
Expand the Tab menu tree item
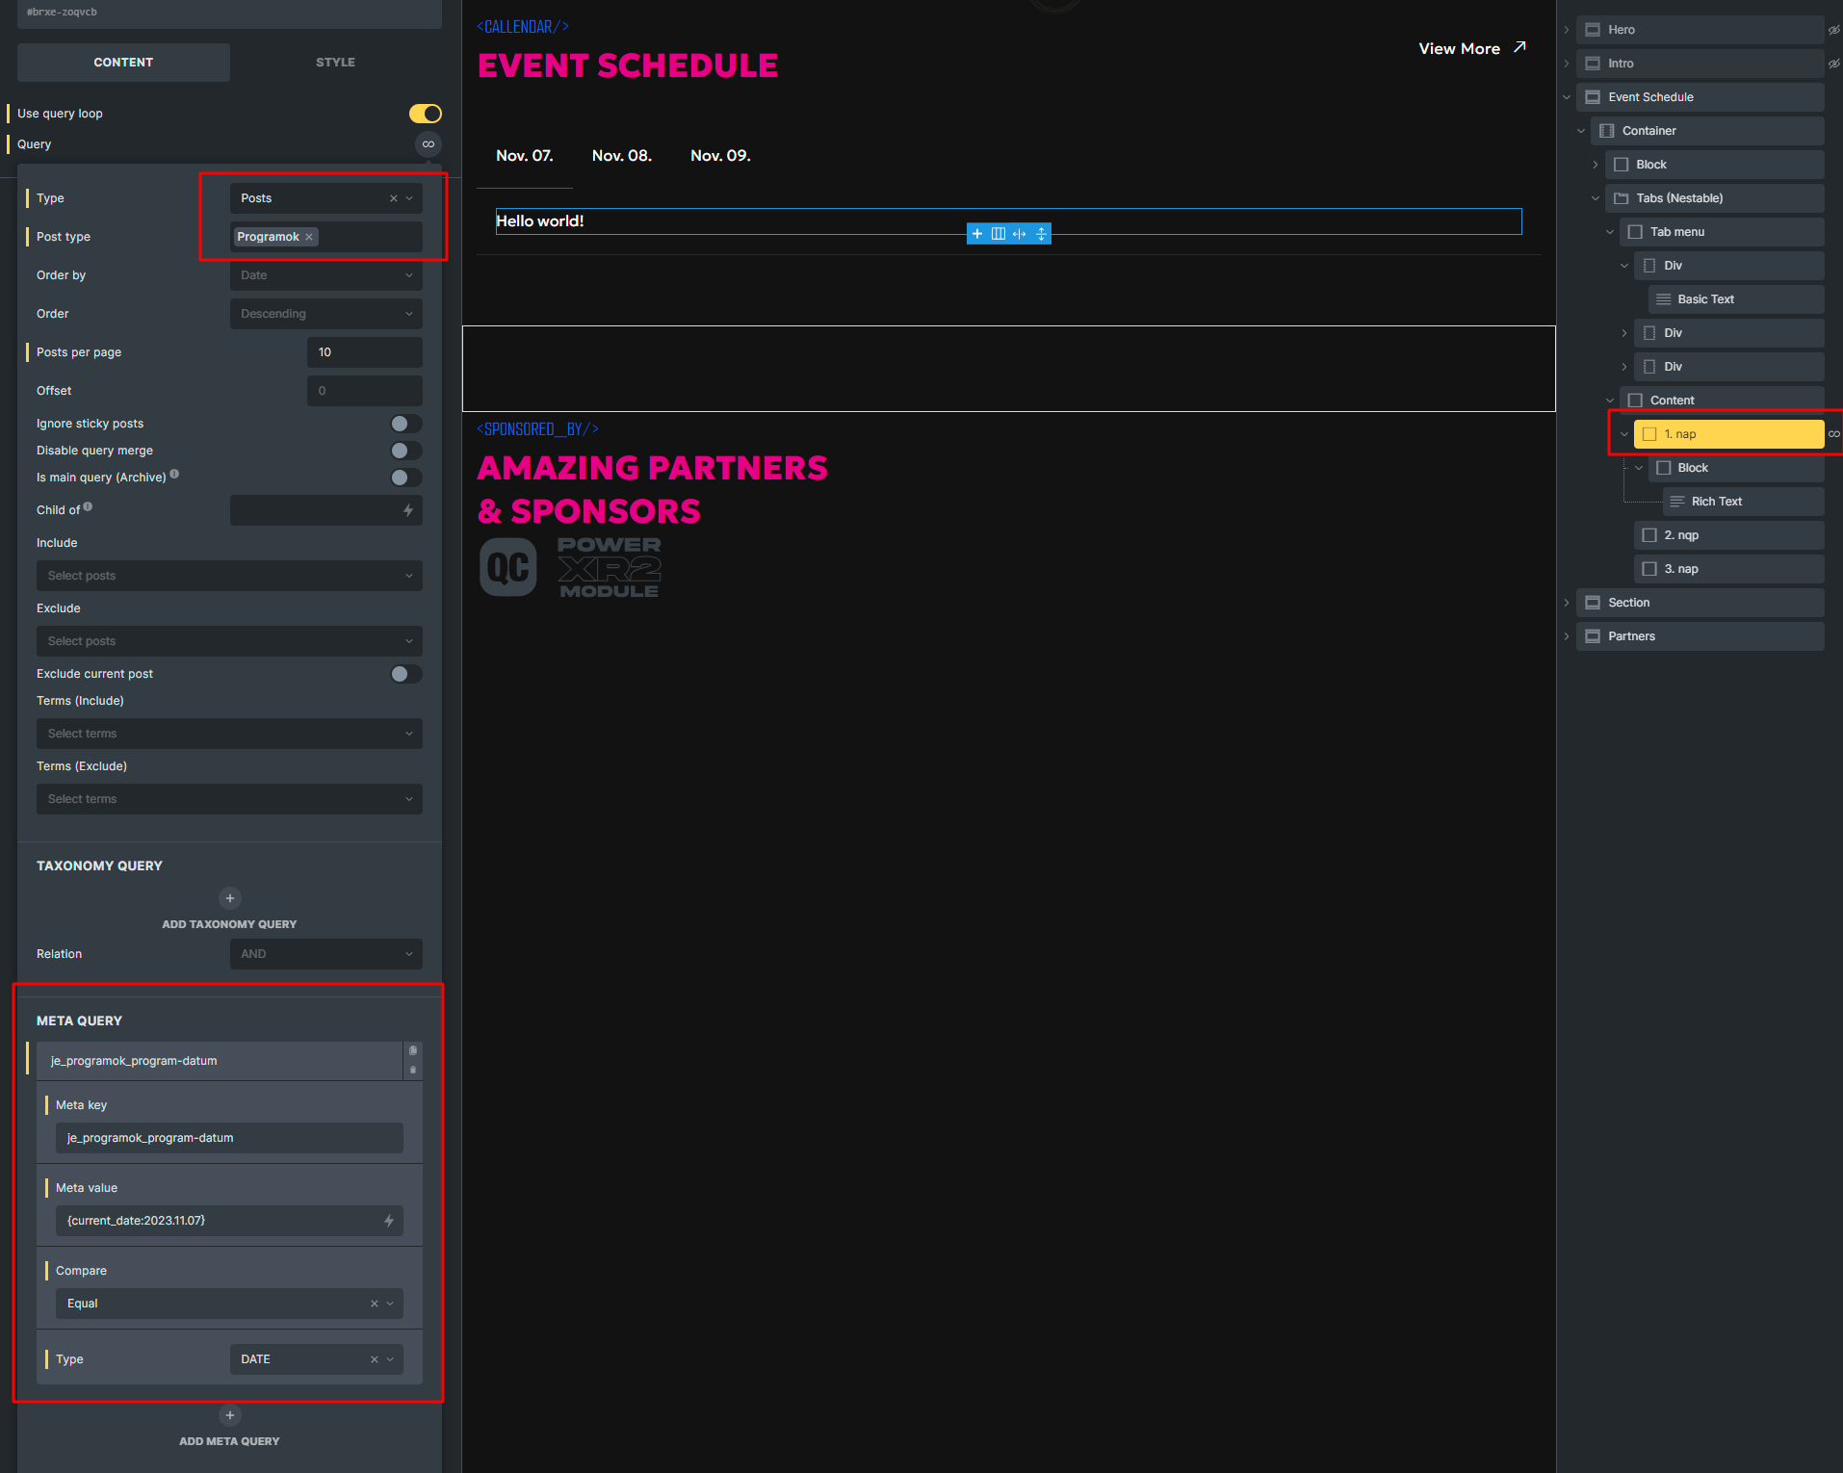[1609, 231]
